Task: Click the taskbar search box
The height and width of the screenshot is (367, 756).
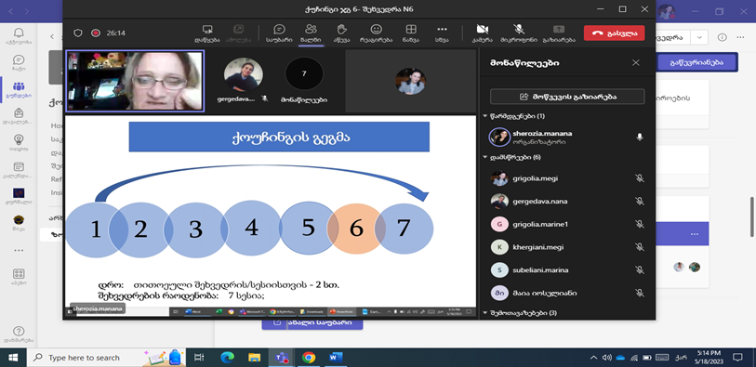Action: [106, 358]
